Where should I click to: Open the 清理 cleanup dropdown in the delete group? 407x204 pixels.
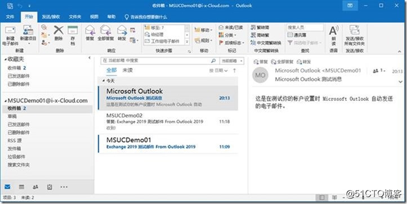46,35
